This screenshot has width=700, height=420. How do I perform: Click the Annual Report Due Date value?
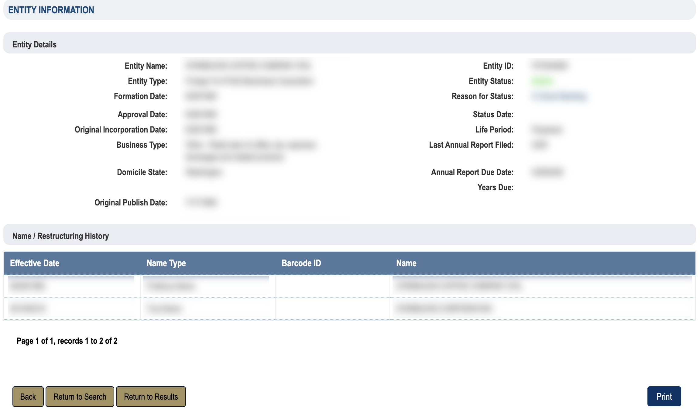coord(548,172)
